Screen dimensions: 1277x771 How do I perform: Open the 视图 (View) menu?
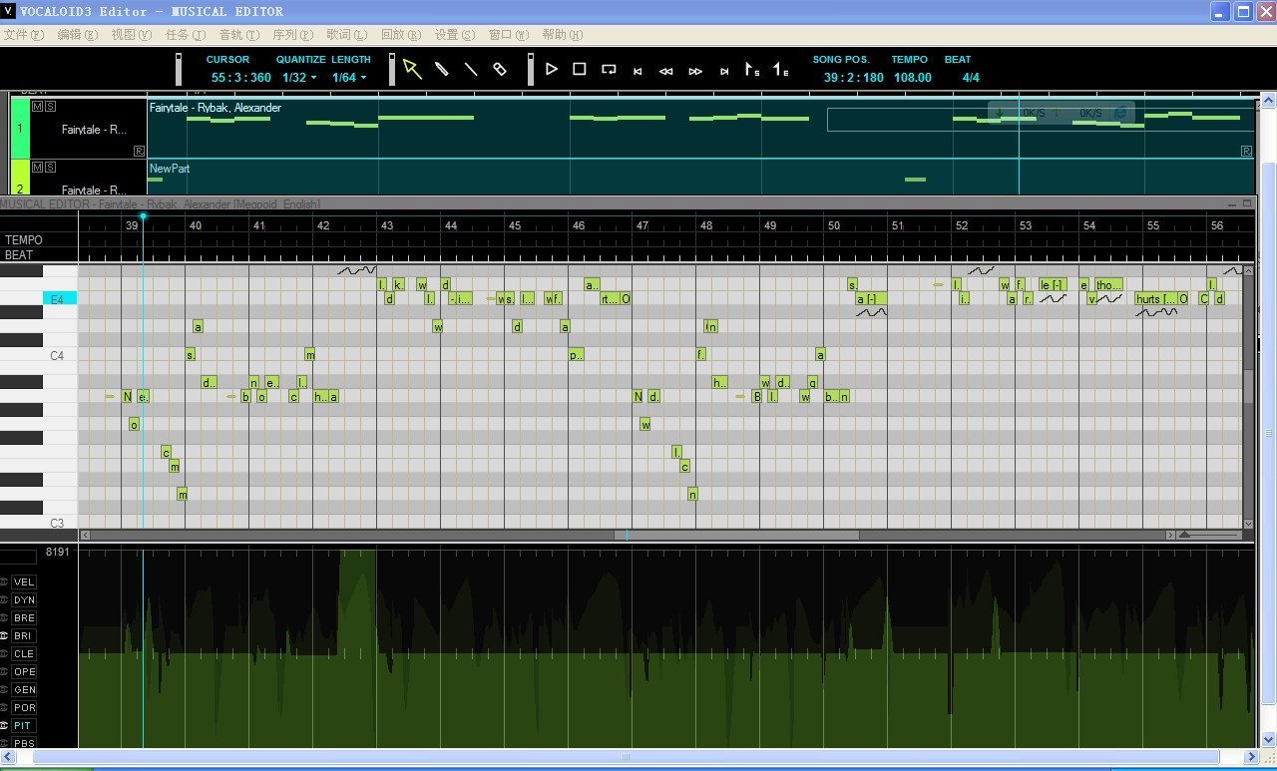(132, 34)
